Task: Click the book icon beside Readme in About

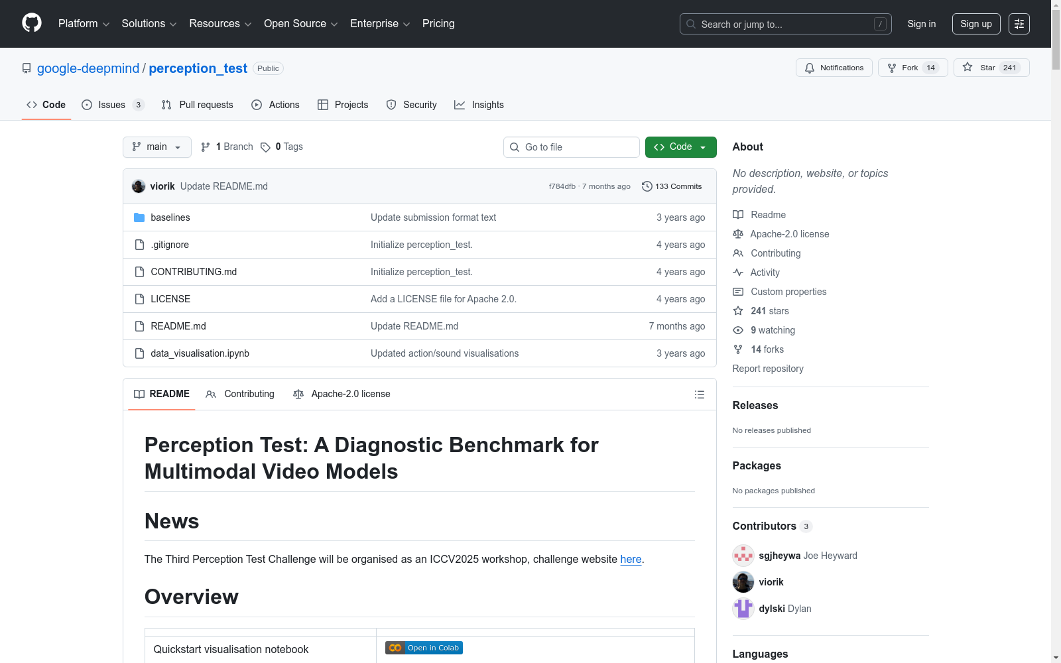Action: pyautogui.click(x=738, y=215)
